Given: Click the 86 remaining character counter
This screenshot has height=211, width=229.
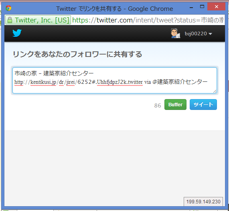Looking at the screenshot, I should [158, 105].
